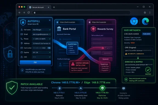Click the blue Fill button
The width and height of the screenshot is (158, 105).
(35, 62)
